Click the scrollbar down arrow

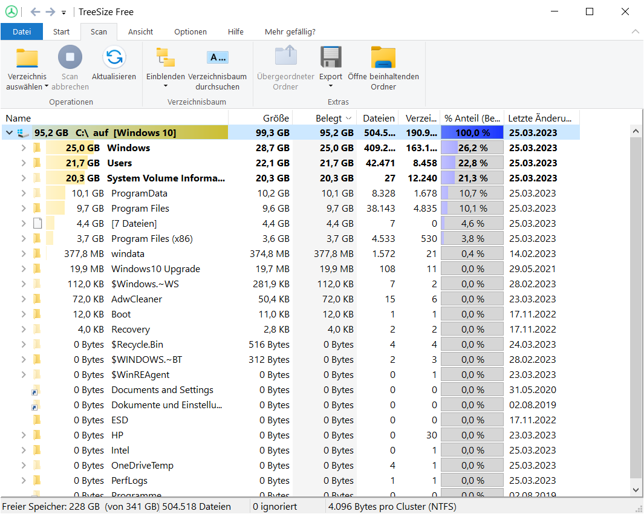pyautogui.click(x=636, y=490)
